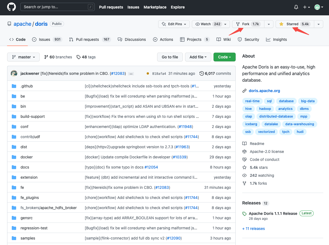Click the commit status yellow dot
Screen dimensions: 329x245
click(148, 73)
